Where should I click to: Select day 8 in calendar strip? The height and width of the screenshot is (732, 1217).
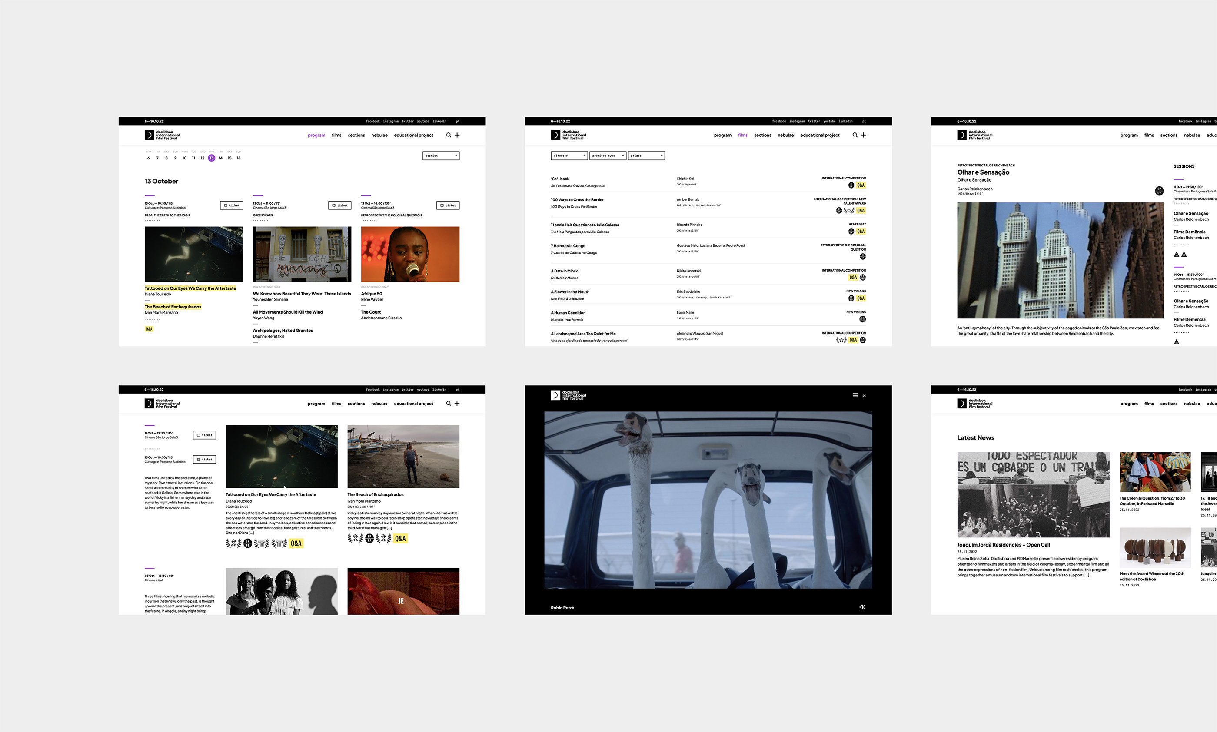click(x=166, y=158)
